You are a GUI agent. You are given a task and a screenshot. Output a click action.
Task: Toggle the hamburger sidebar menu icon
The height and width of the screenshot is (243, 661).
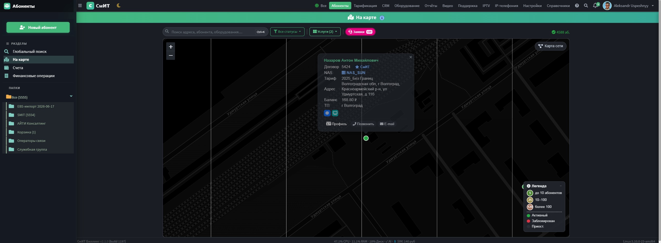80,6
